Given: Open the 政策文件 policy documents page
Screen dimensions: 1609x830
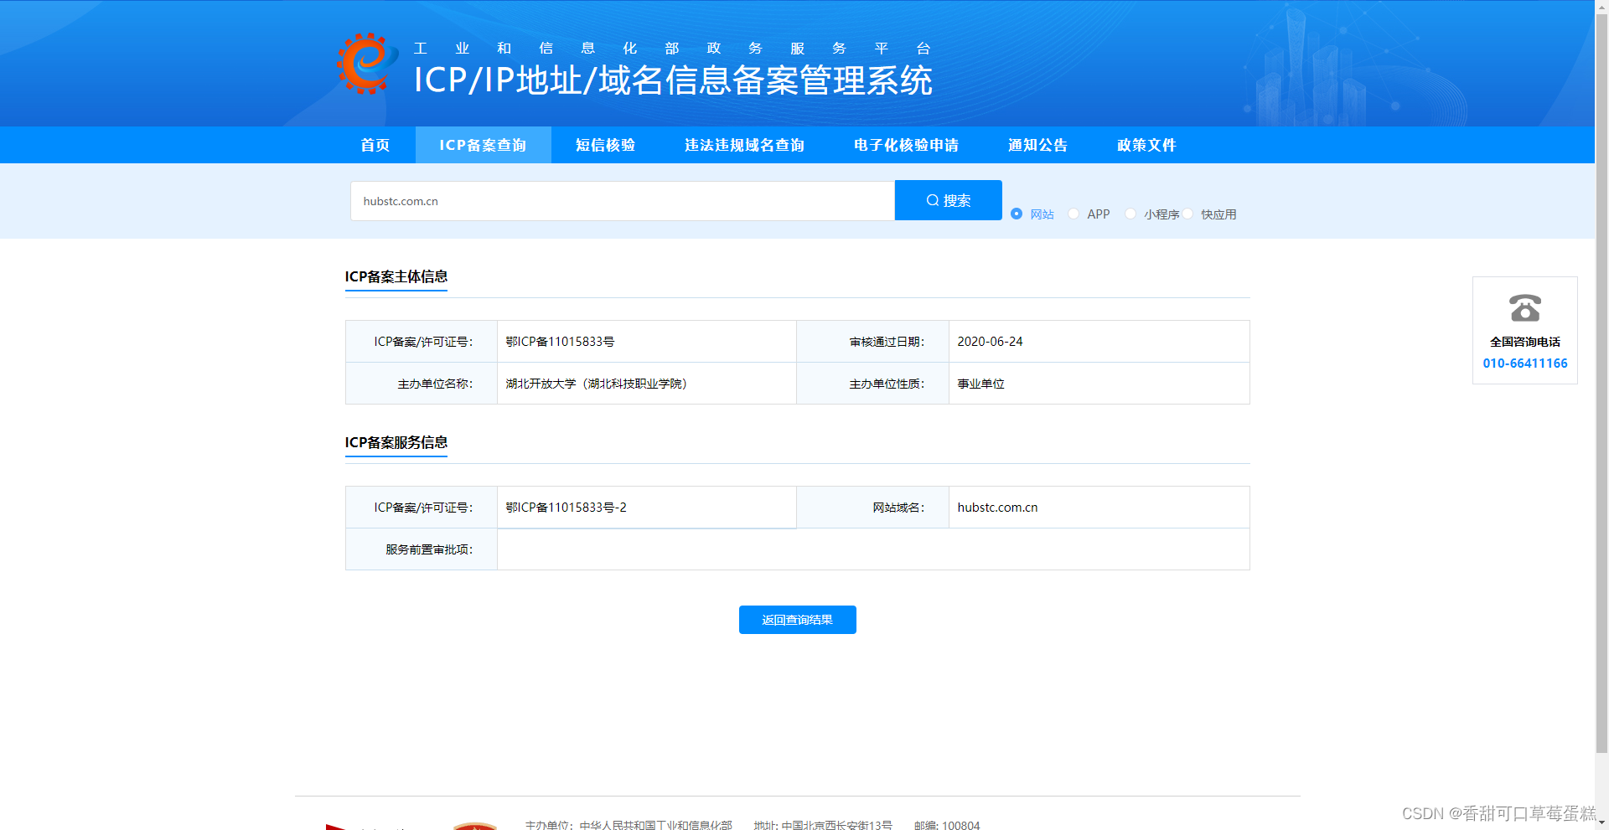Looking at the screenshot, I should 1146,145.
